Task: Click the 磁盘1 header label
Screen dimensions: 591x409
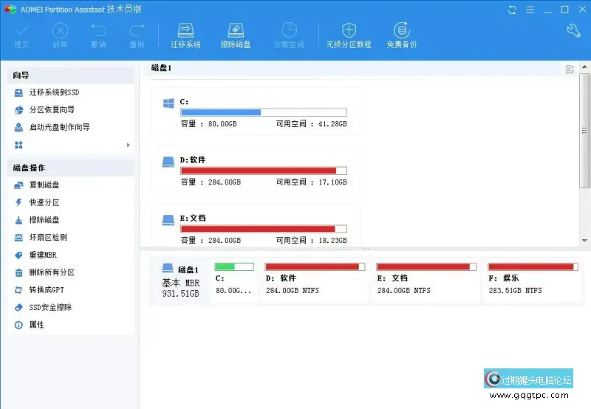Action: pos(161,68)
